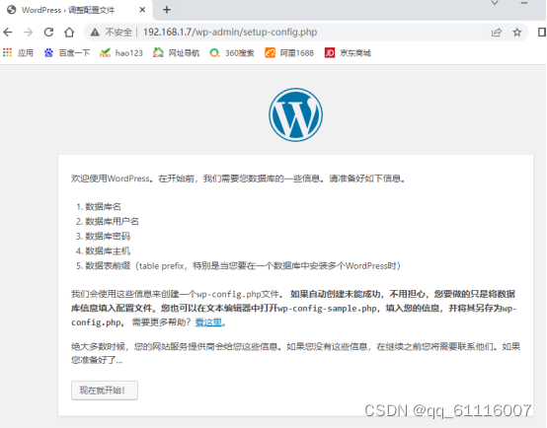Click the 数据库密码 list item
The width and height of the screenshot is (547, 428).
(x=108, y=237)
